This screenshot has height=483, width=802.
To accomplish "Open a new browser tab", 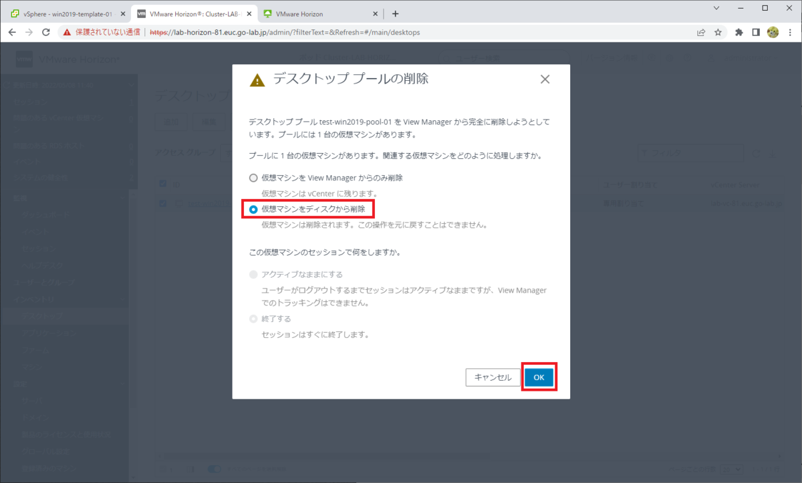I will 395,13.
